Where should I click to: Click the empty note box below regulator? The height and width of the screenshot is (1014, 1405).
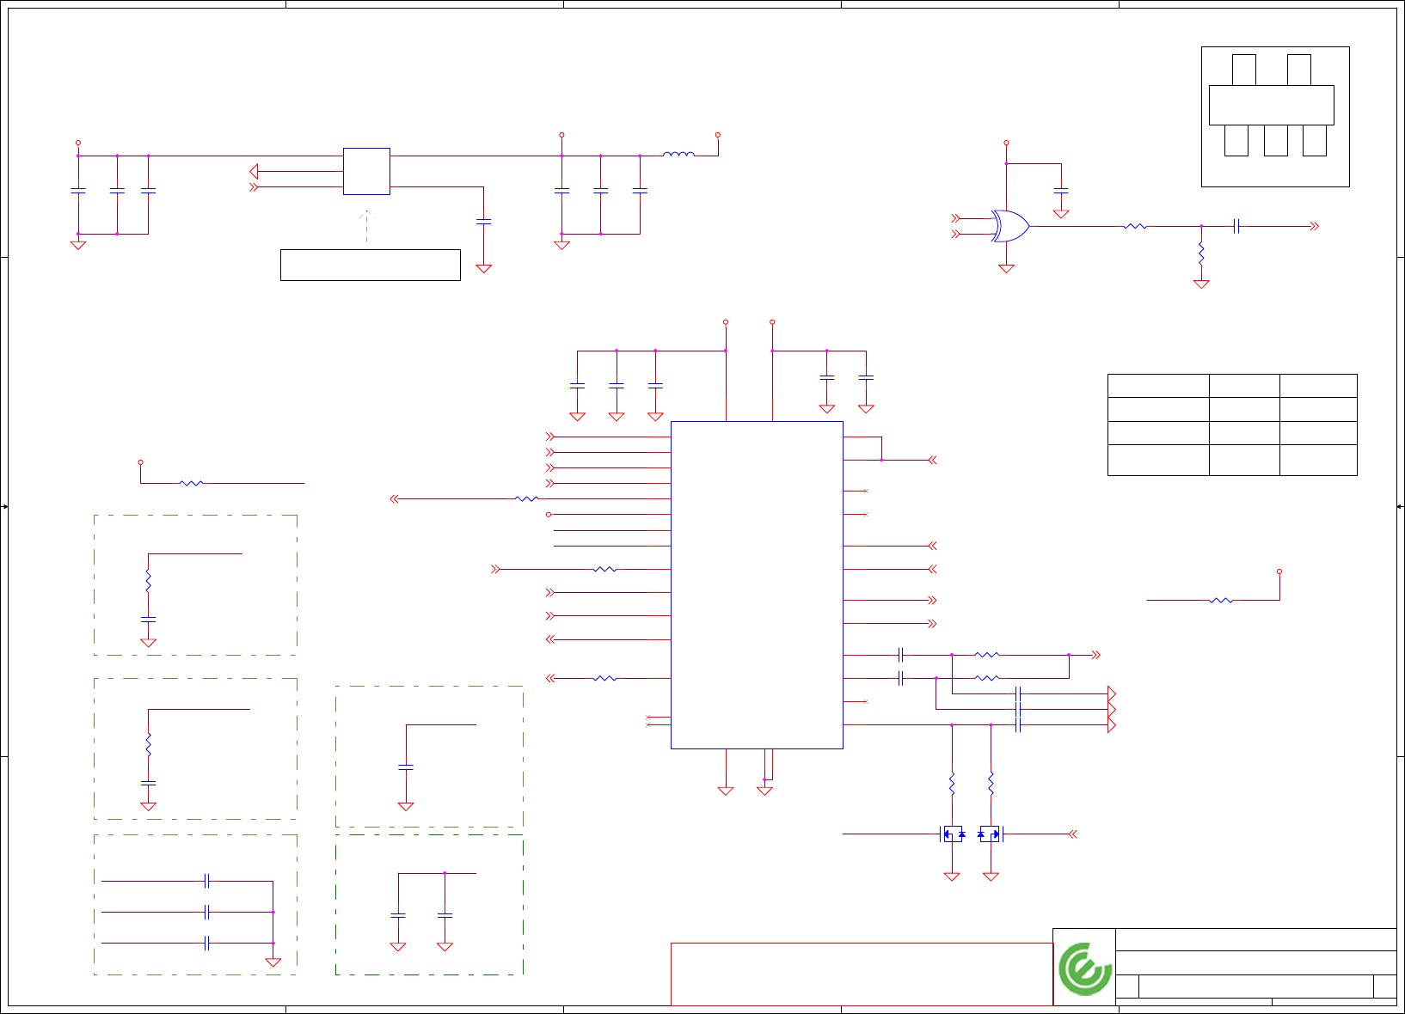pos(371,265)
